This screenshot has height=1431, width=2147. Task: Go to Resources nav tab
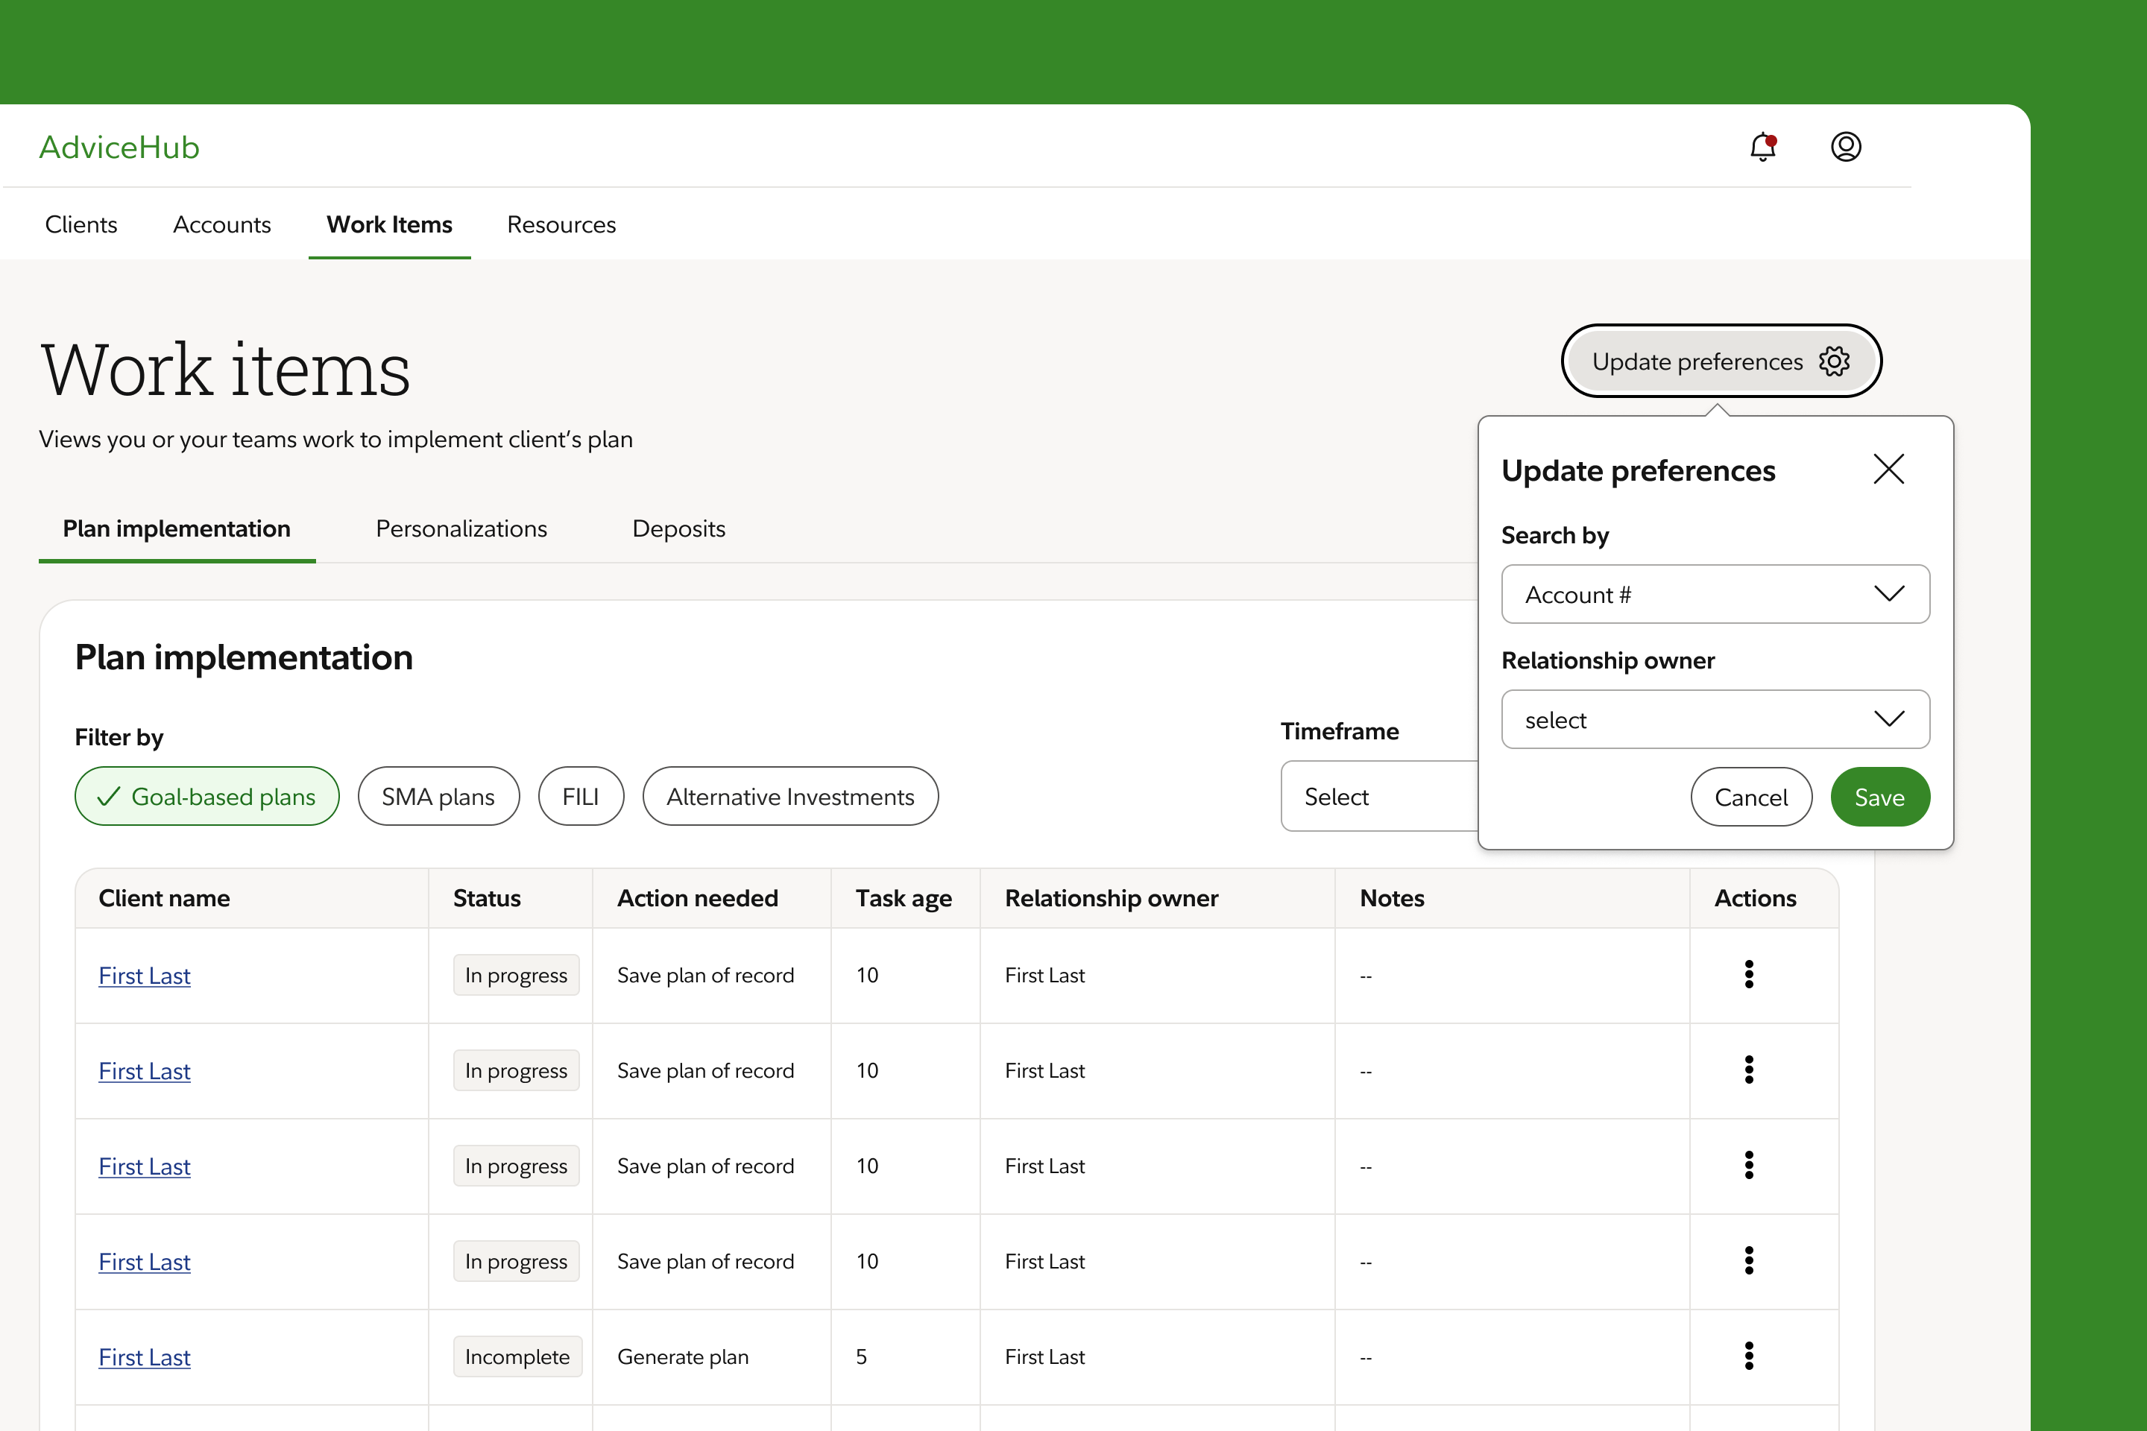561,224
